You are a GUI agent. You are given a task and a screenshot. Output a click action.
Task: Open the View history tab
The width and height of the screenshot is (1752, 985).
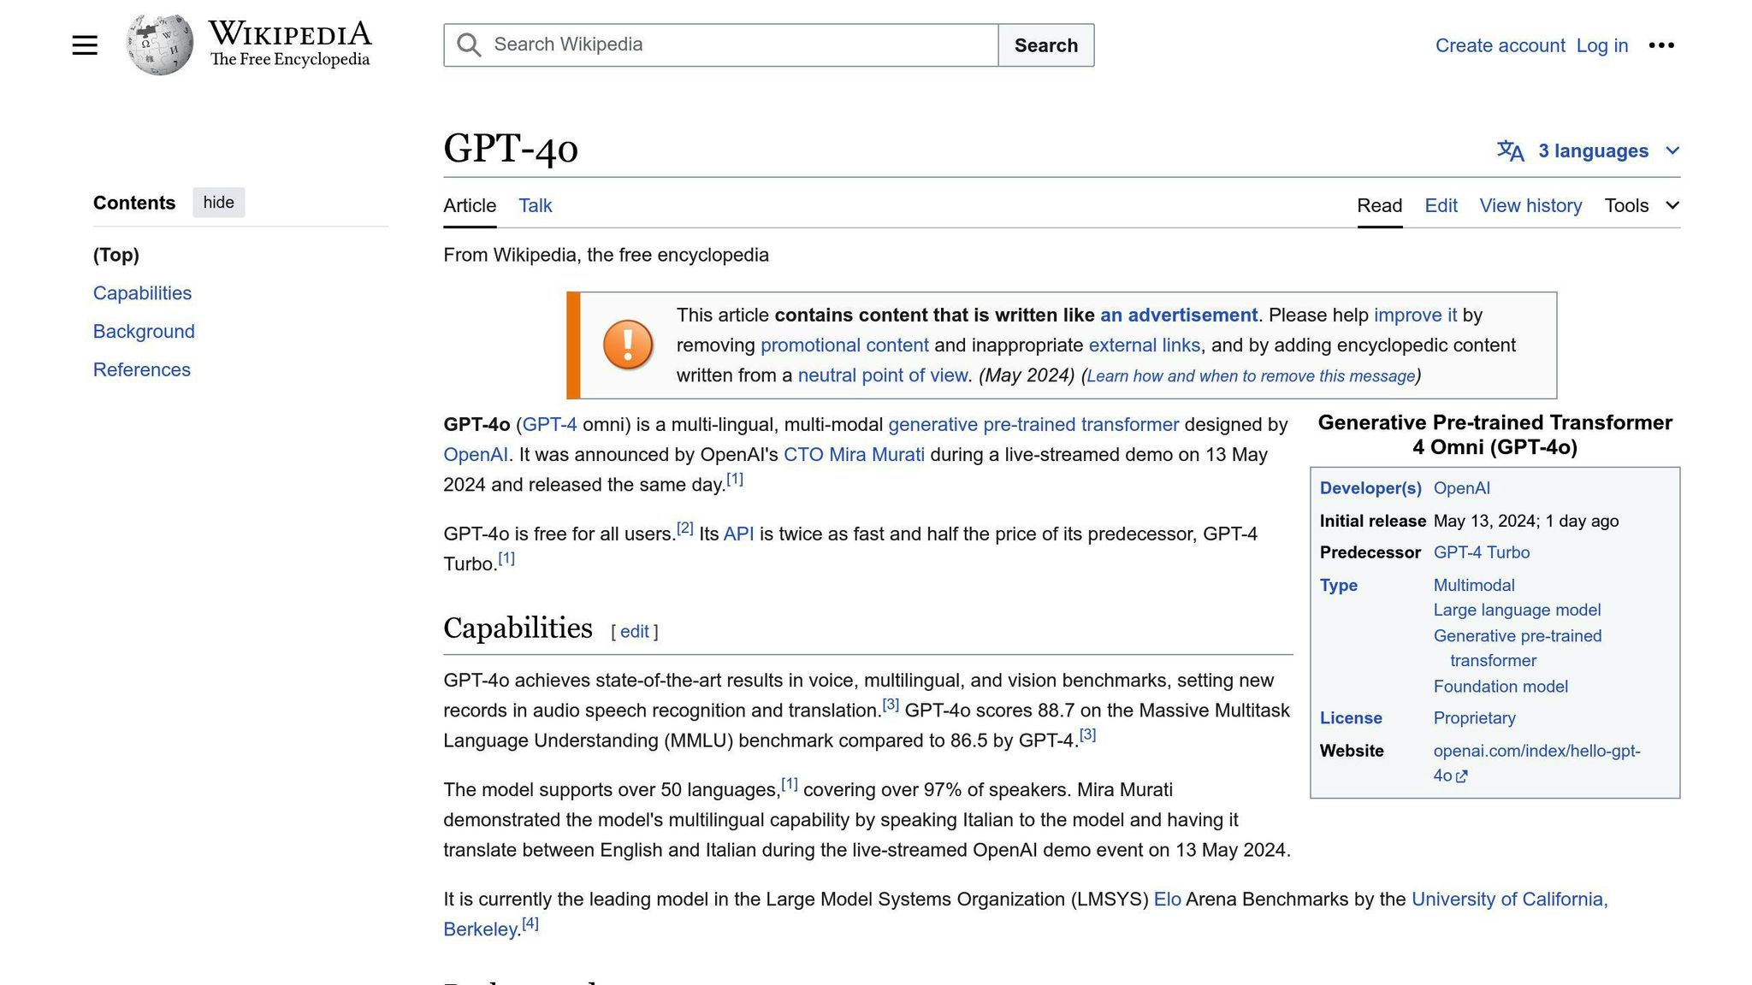[x=1530, y=205]
